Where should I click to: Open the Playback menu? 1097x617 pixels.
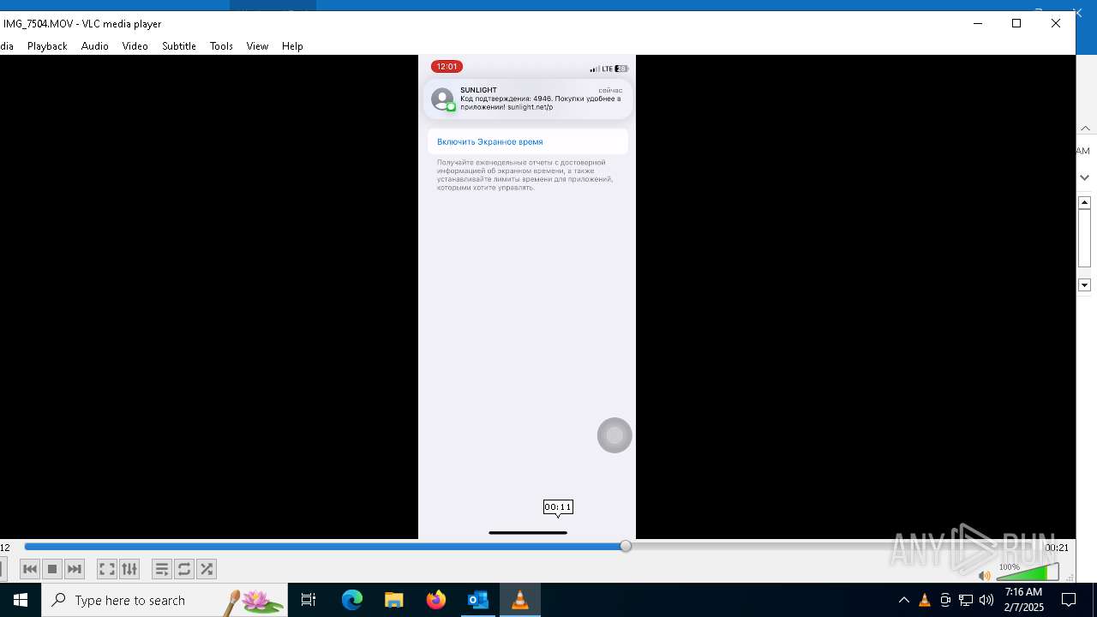click(47, 46)
